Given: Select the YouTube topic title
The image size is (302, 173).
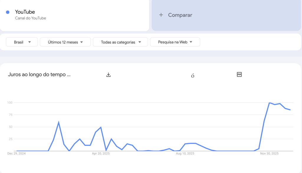Looking at the screenshot, I should point(25,12).
